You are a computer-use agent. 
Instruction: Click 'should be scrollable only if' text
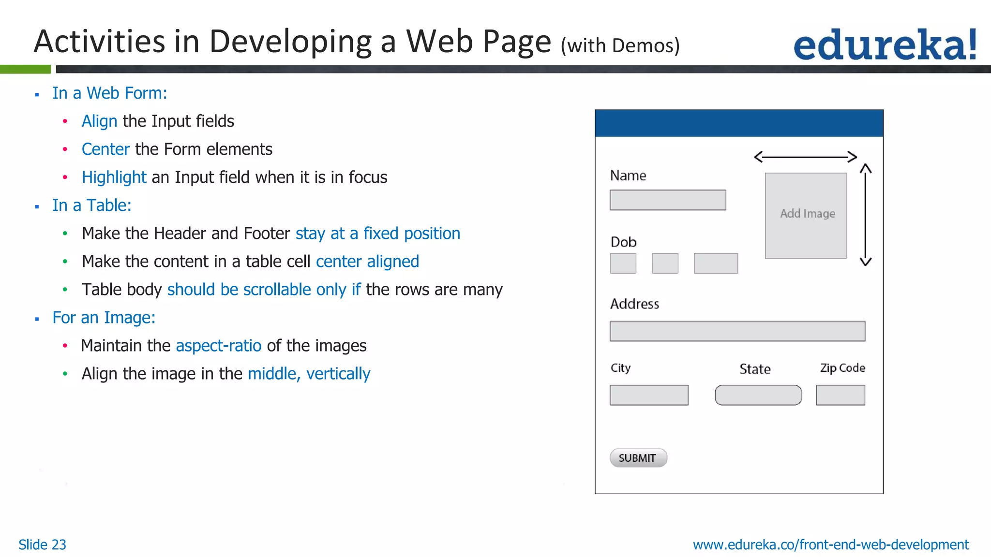pos(264,289)
